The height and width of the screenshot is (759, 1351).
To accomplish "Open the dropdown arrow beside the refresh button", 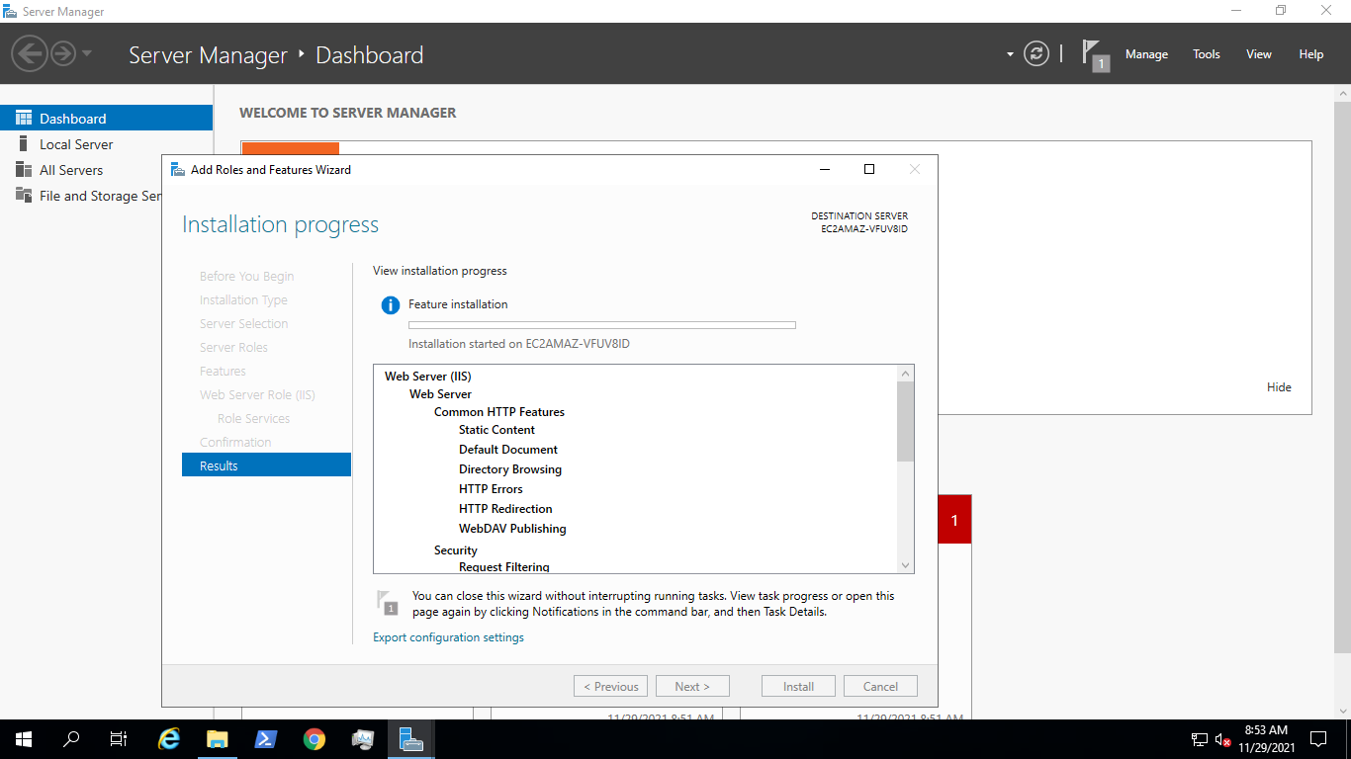I will [x=1010, y=53].
